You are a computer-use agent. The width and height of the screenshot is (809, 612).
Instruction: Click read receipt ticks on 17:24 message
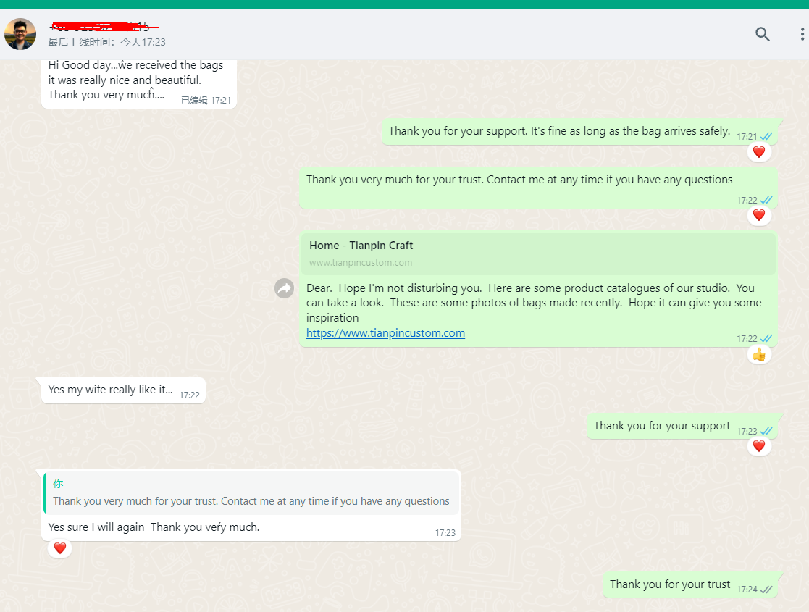tap(766, 590)
